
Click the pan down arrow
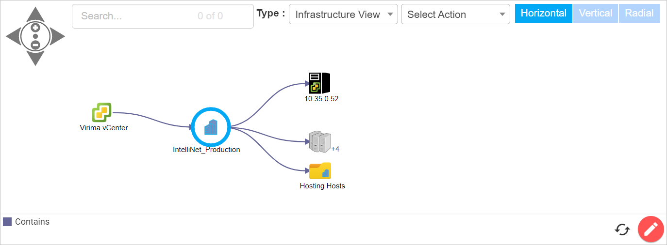click(35, 58)
